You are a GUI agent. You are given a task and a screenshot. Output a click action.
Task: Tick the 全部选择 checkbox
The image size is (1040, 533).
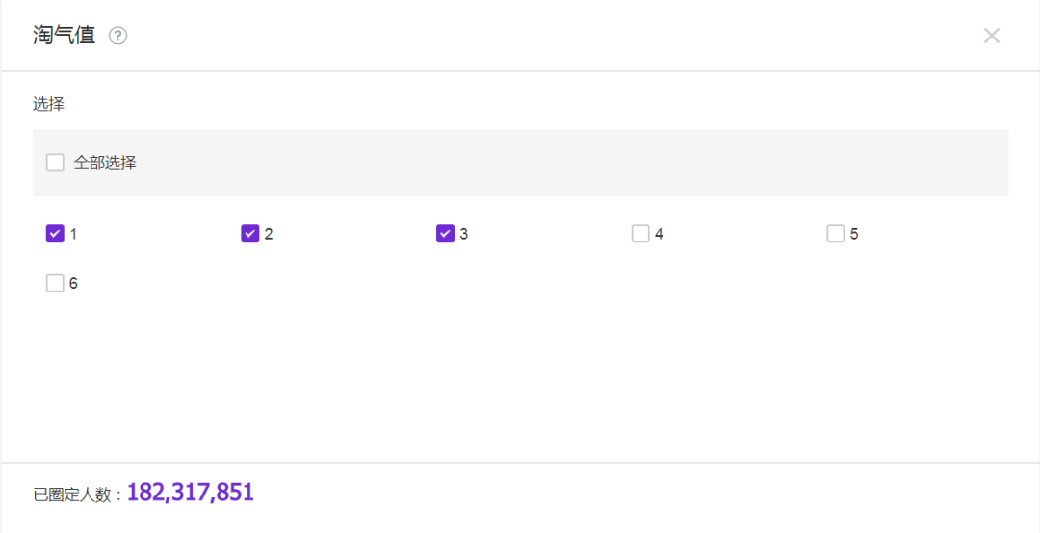tap(55, 163)
